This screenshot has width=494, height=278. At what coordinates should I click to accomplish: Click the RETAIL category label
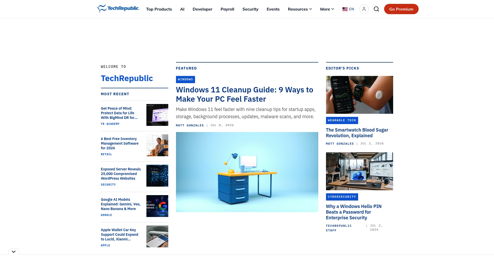(x=106, y=154)
